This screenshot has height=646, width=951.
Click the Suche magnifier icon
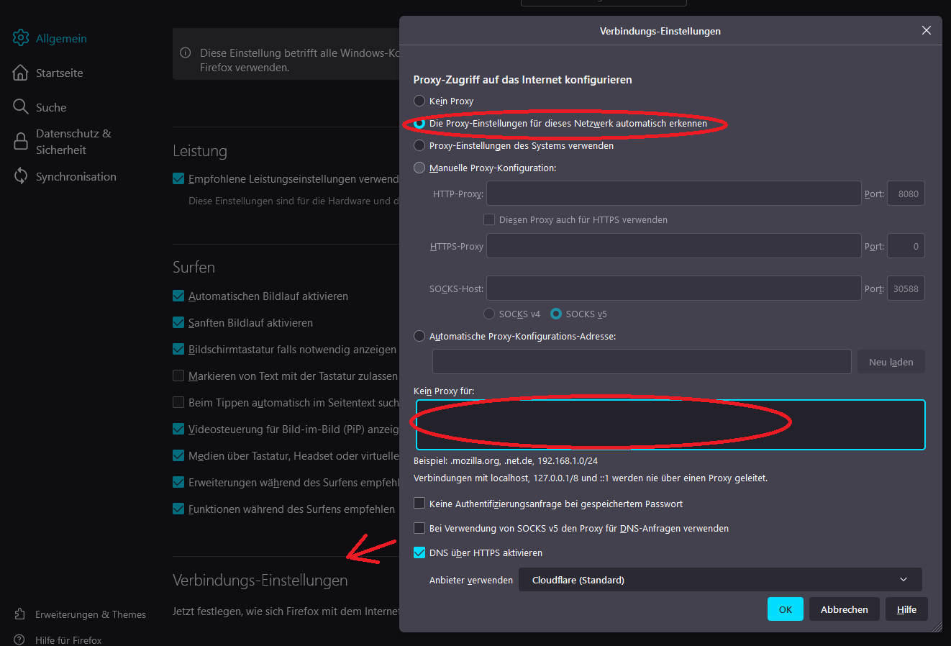pos(21,107)
